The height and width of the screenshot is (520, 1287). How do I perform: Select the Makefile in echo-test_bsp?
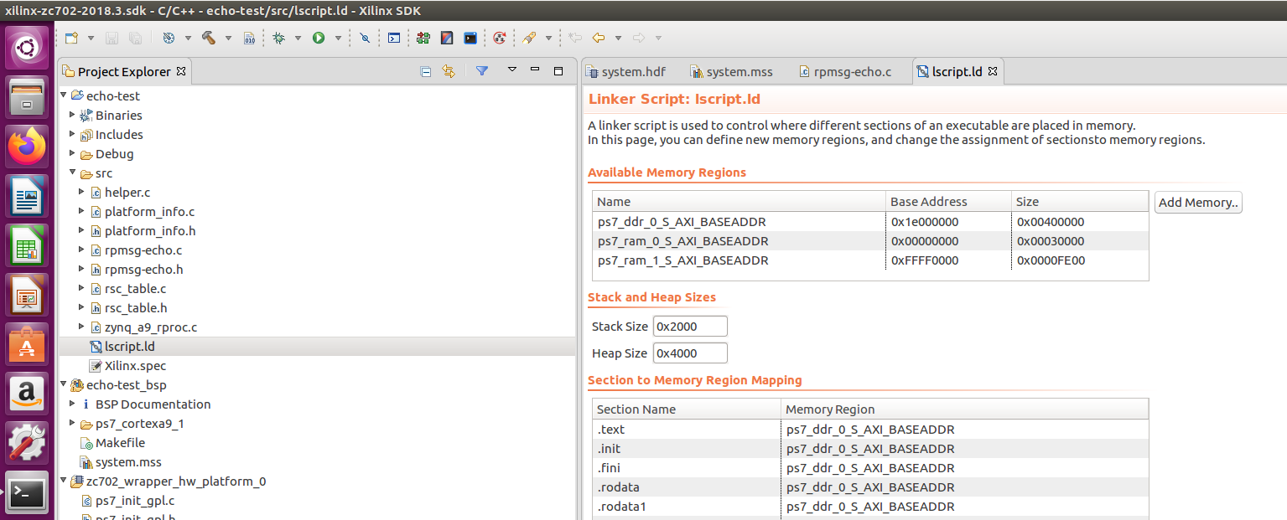click(120, 443)
